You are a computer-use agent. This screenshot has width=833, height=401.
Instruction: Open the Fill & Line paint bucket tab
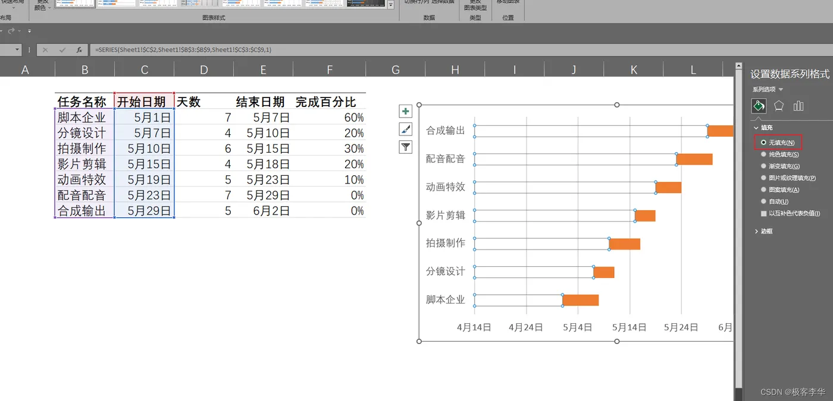point(759,106)
